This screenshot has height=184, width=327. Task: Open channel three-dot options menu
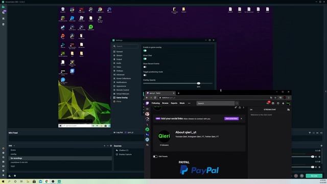click(x=244, y=107)
